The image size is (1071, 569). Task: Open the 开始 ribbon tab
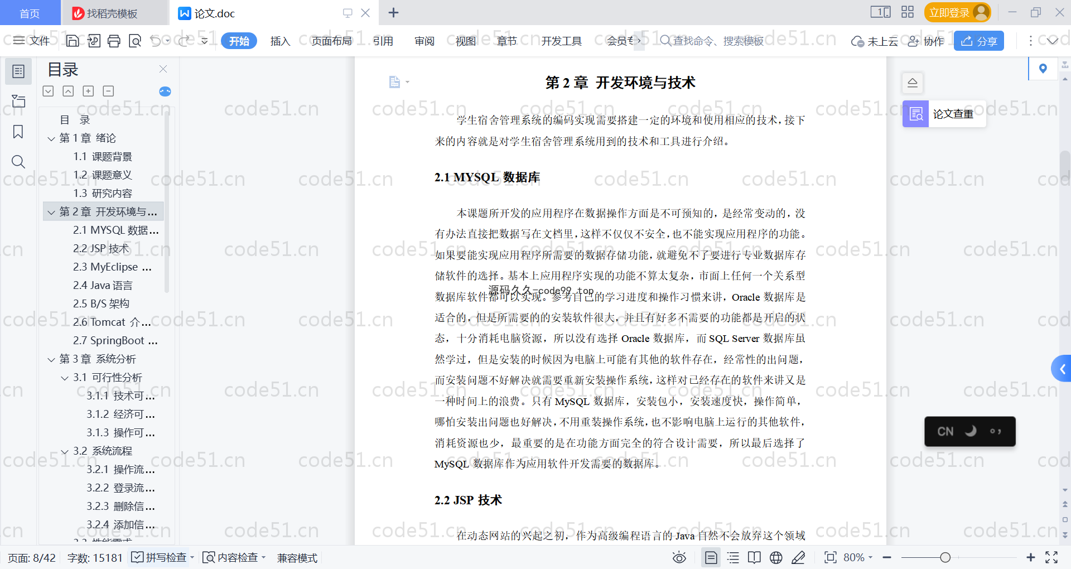239,41
